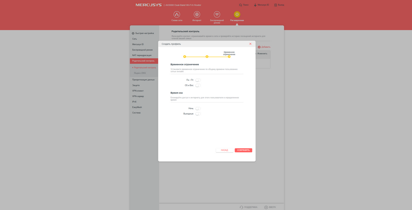Open the Яндекс.DNS submenu item
The image size is (412, 210).
pyautogui.click(x=140, y=73)
